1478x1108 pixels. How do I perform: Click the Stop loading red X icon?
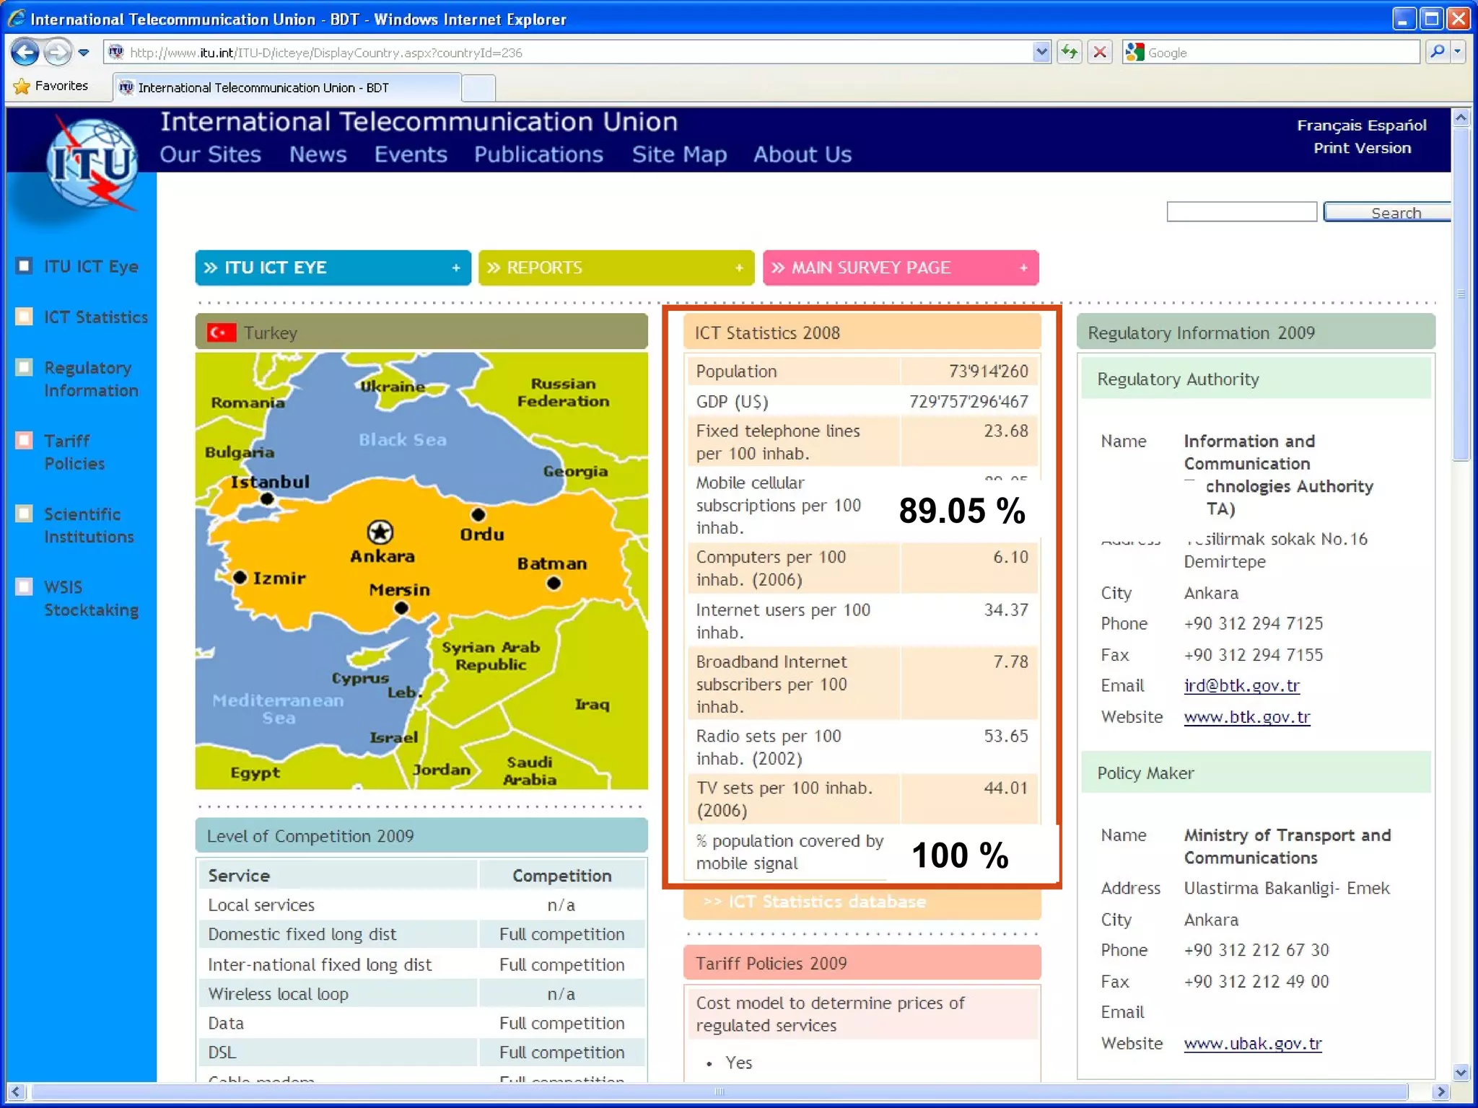(x=1100, y=52)
